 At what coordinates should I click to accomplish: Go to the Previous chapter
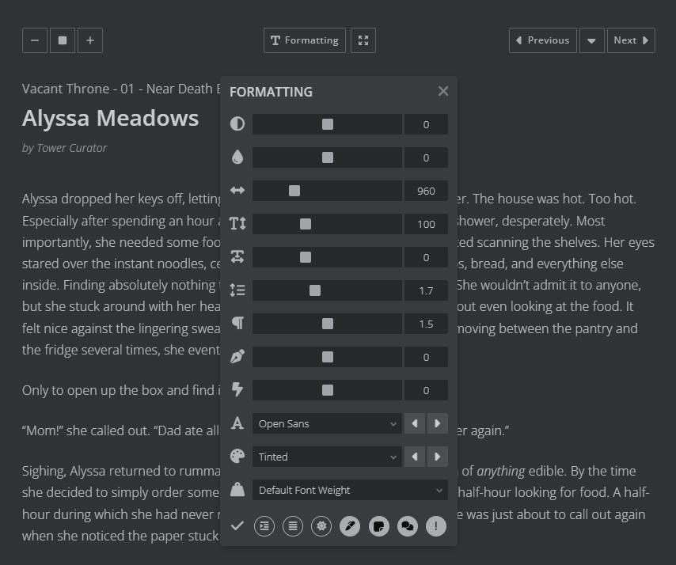click(x=543, y=40)
